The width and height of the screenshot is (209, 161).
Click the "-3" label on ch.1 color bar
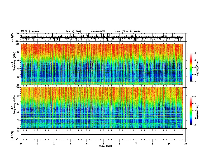pyautogui.click(x=194, y=53)
